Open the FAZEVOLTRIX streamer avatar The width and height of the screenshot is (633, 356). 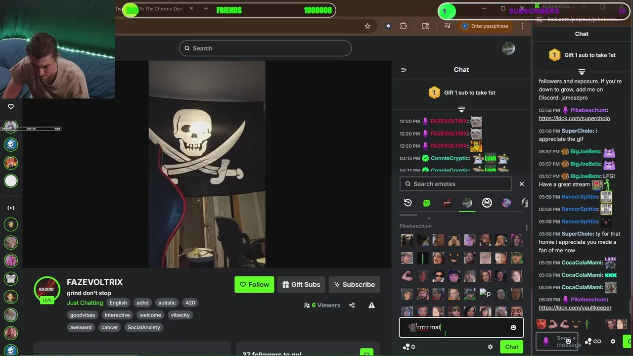tap(47, 289)
